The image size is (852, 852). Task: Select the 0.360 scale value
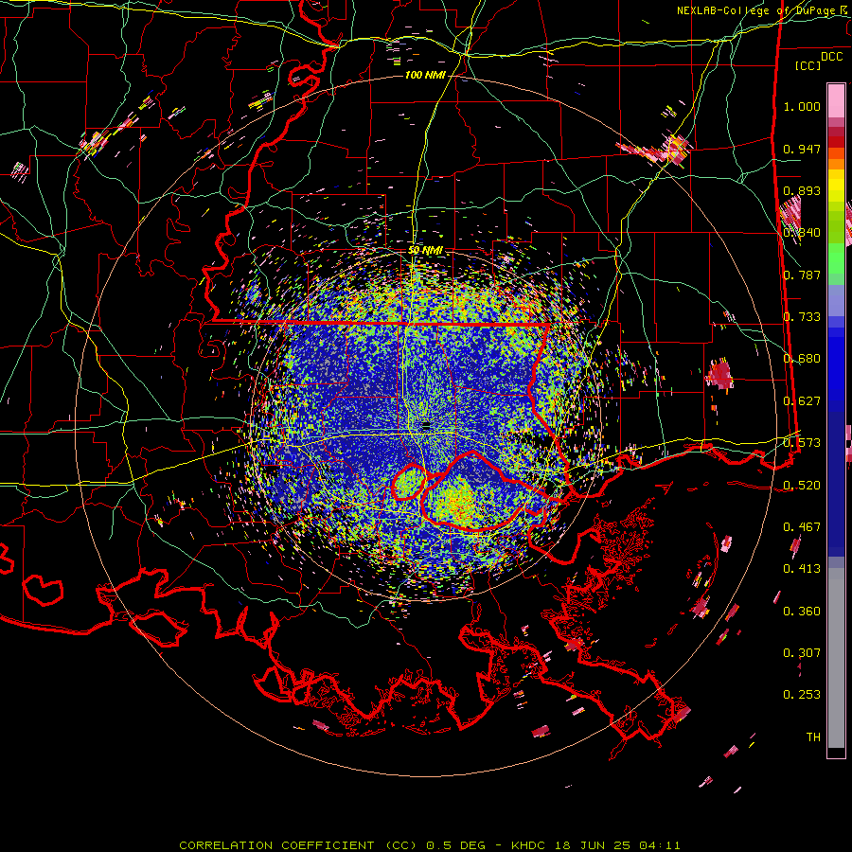click(802, 612)
